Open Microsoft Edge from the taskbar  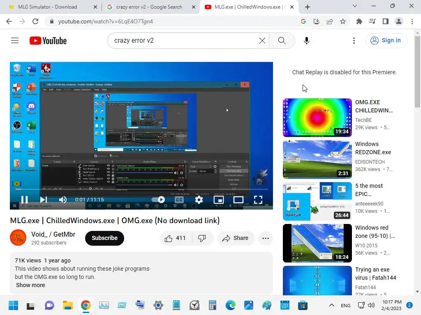(x=230, y=305)
